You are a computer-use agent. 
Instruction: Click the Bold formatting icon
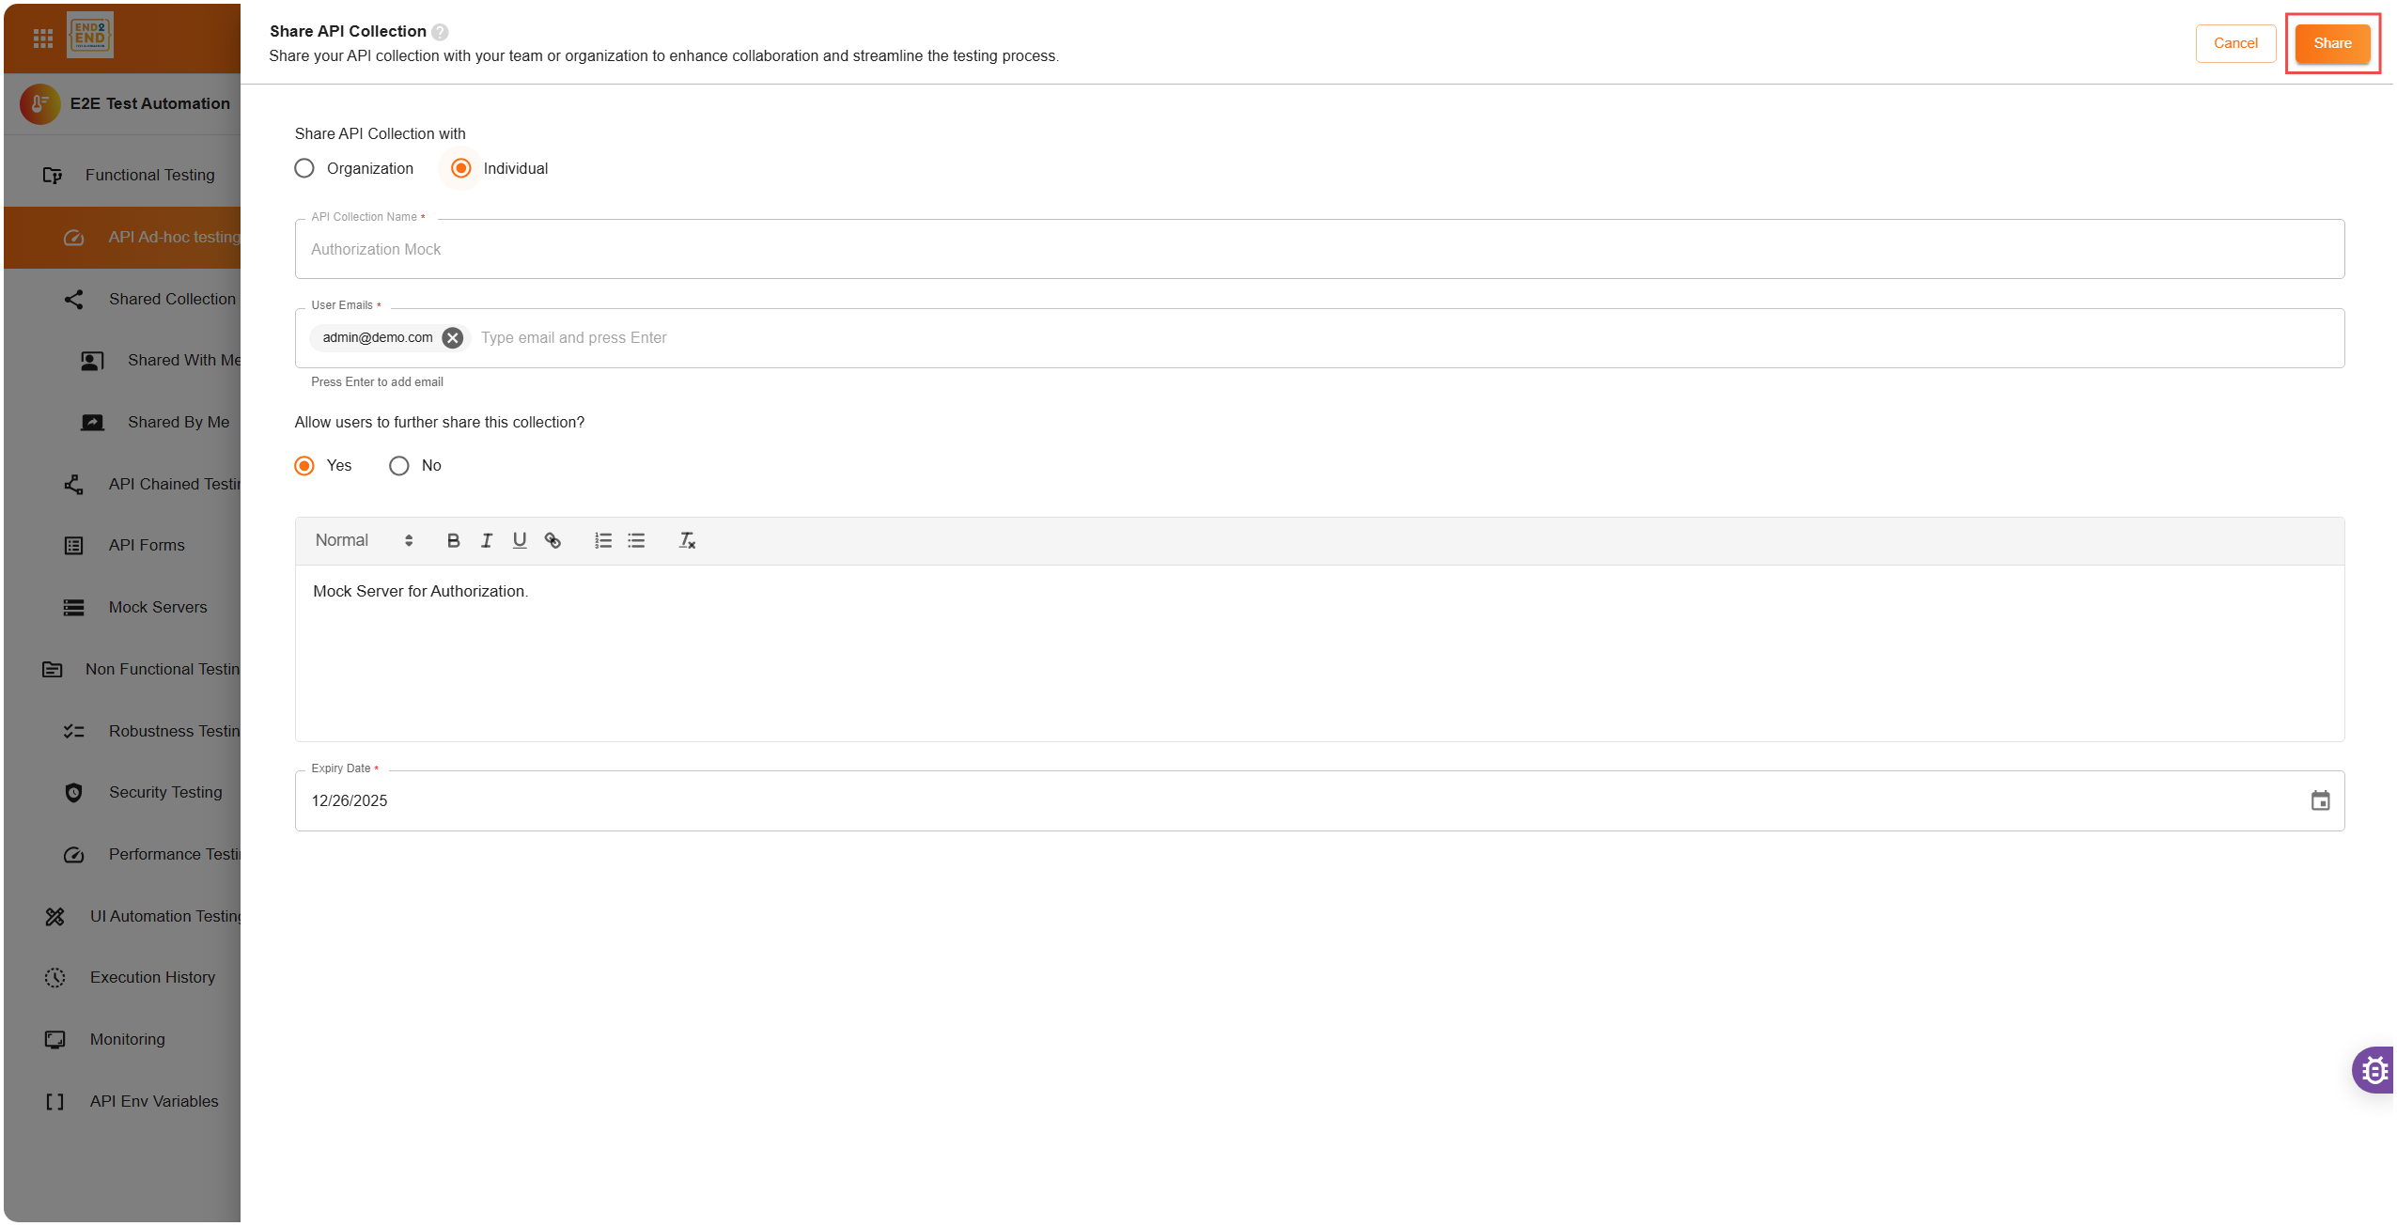click(x=453, y=540)
